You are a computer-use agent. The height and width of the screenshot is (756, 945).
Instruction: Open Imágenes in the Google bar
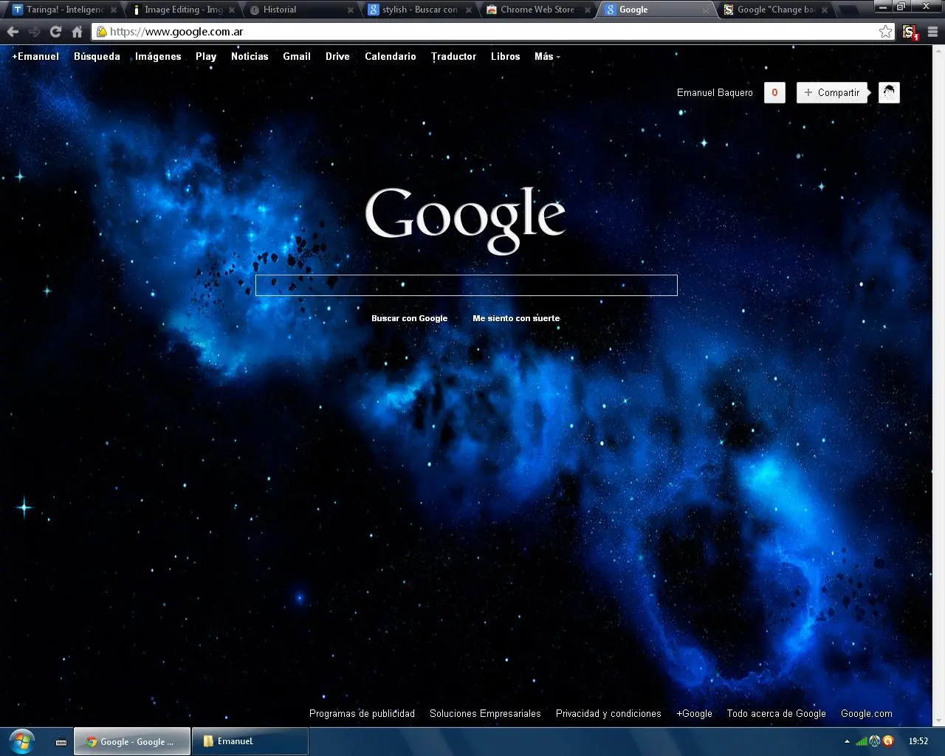tap(158, 57)
